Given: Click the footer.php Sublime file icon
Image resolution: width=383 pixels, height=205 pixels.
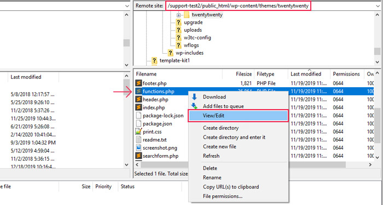Looking at the screenshot, I should coord(138,83).
